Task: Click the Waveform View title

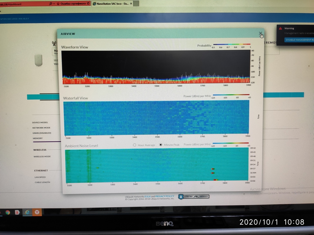Action: pos(74,47)
